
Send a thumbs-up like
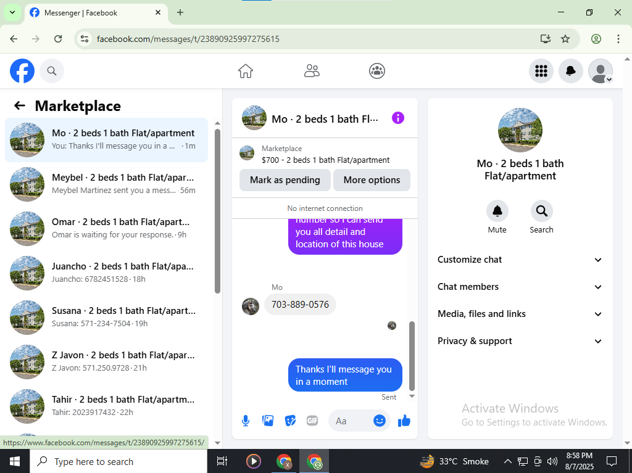404,421
